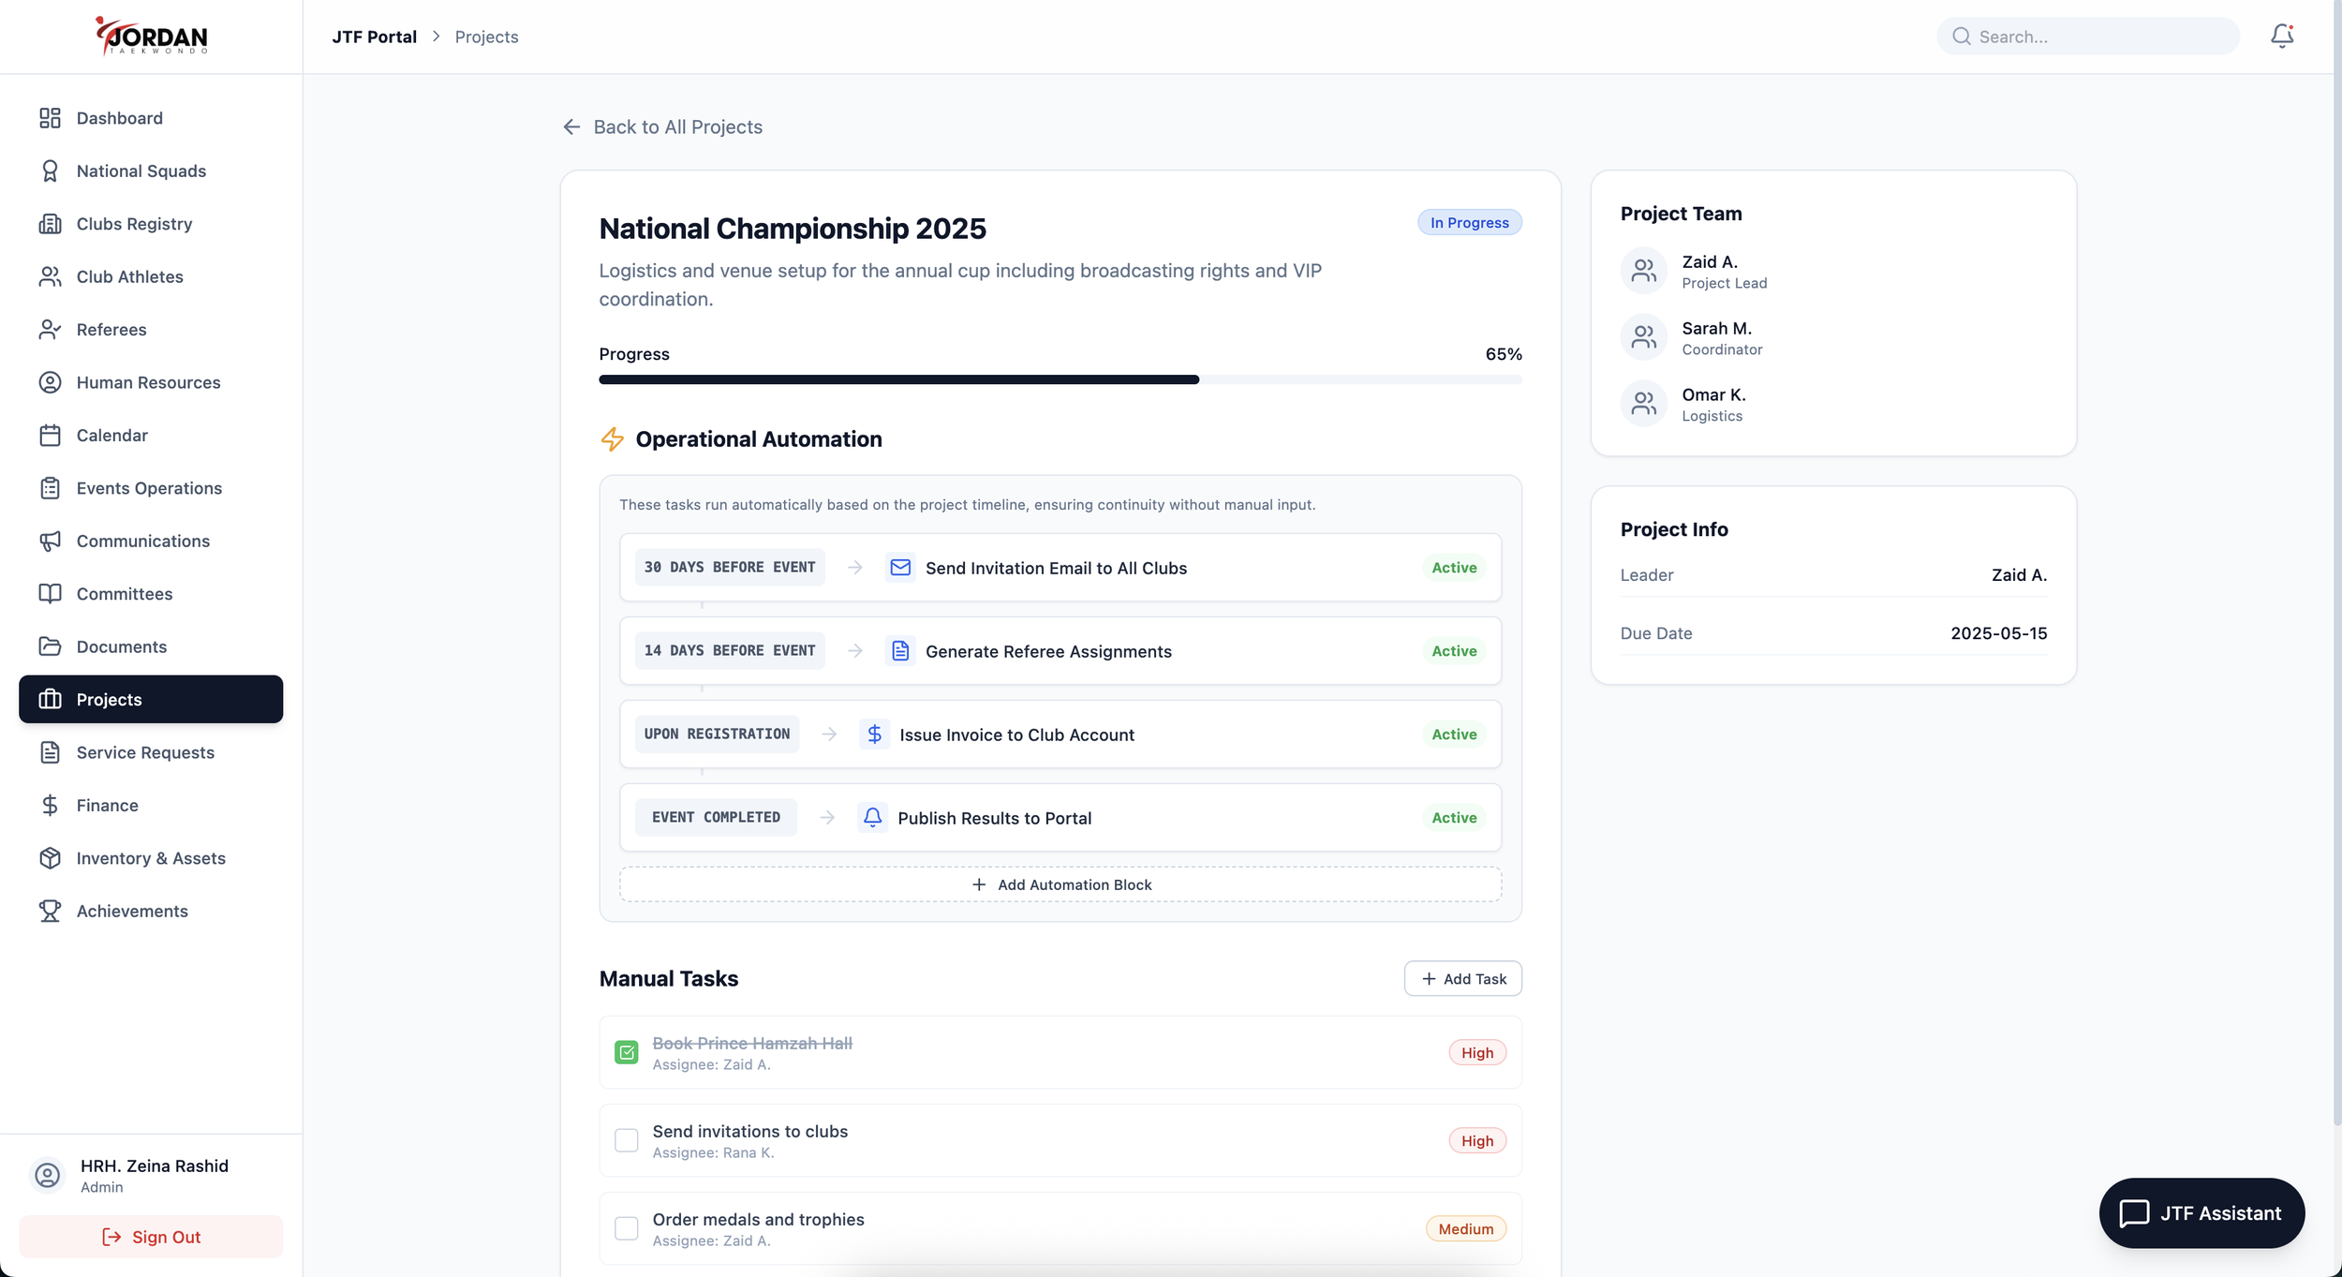Check the Order medals and trophies task

(626, 1228)
